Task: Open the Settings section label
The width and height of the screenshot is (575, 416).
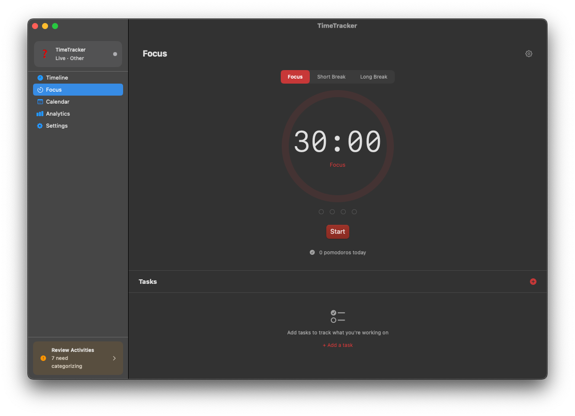Action: tap(57, 126)
